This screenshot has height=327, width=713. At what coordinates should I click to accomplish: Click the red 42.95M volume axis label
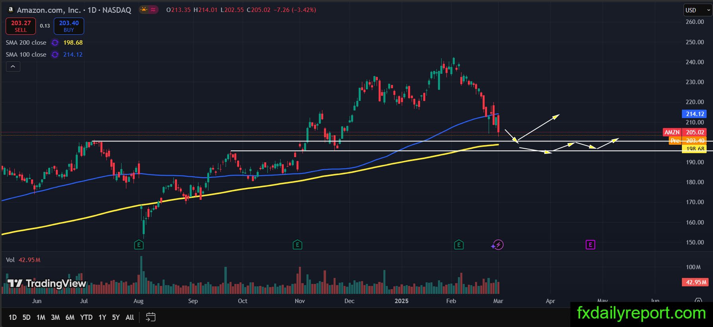pos(695,282)
